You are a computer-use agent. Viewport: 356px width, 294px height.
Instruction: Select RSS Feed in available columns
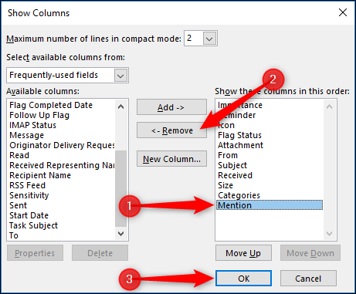[28, 185]
